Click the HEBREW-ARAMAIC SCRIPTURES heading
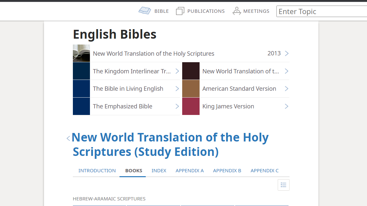Viewport: 367px width, 206px height. click(x=109, y=199)
